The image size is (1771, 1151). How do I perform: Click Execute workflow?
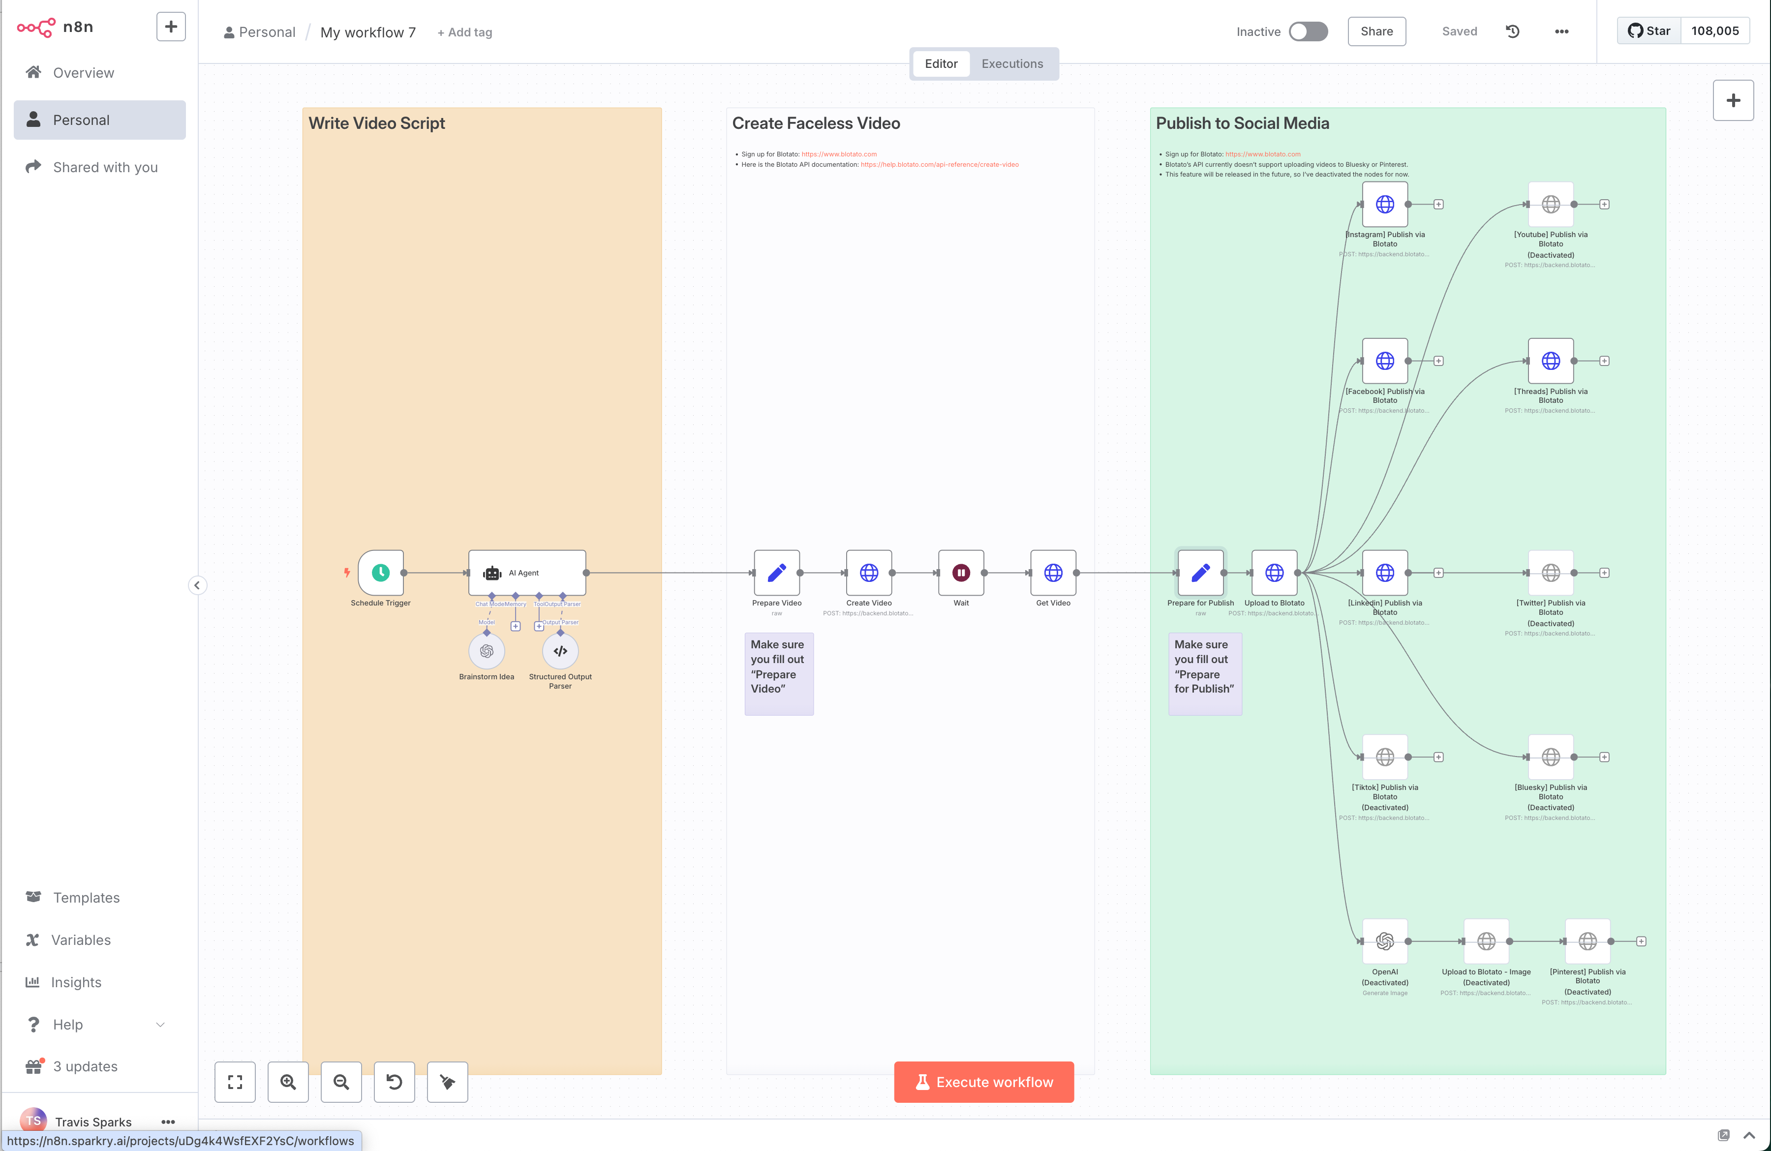[x=984, y=1082]
